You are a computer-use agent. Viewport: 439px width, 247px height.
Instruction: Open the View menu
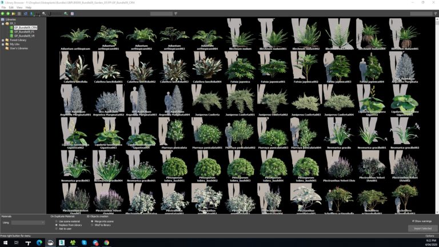coord(19,7)
